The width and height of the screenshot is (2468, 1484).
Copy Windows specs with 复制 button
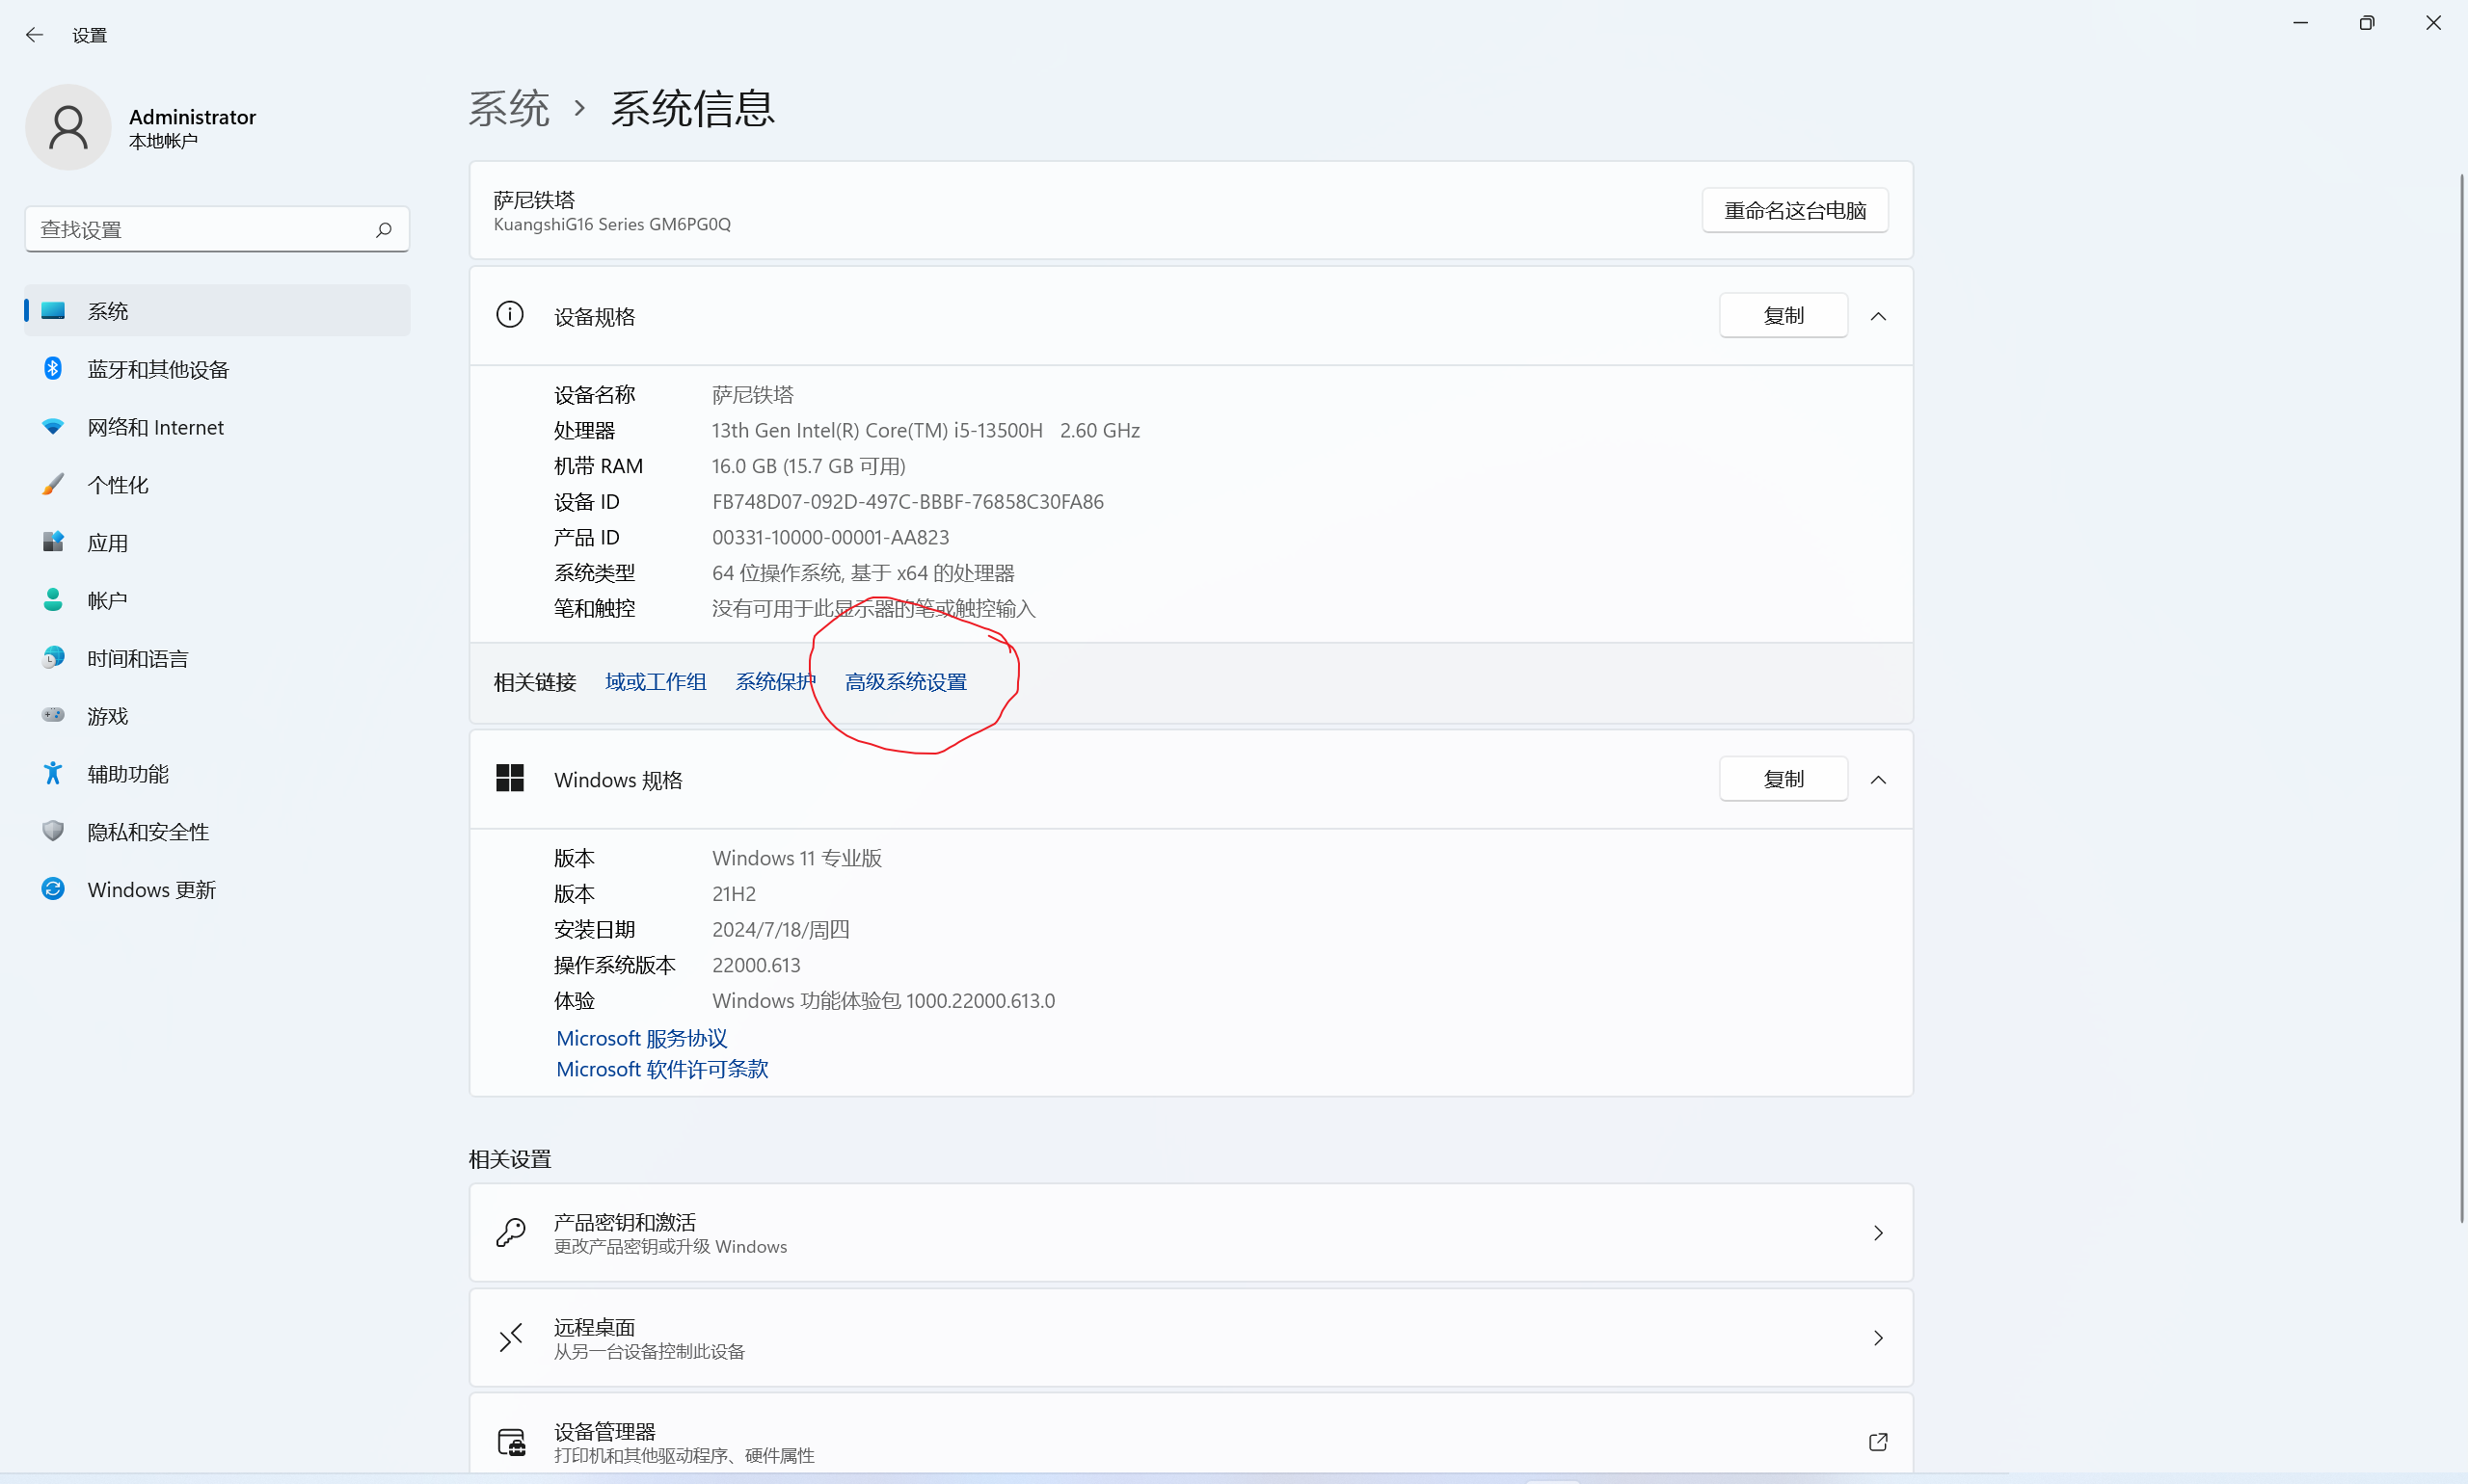click(1783, 778)
